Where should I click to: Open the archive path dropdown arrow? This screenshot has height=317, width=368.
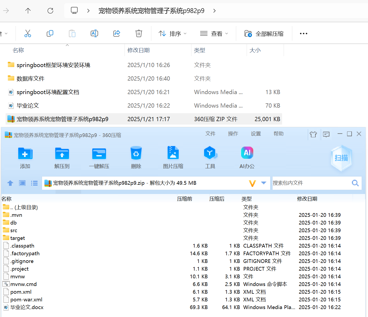point(264,183)
